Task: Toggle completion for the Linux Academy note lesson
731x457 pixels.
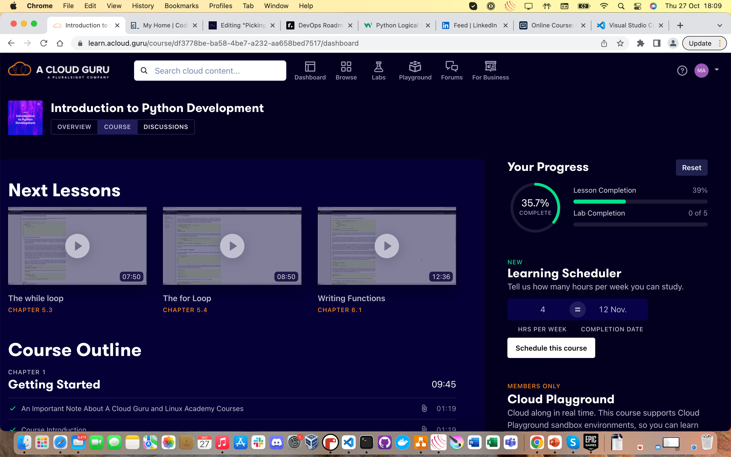Action: [x=13, y=408]
